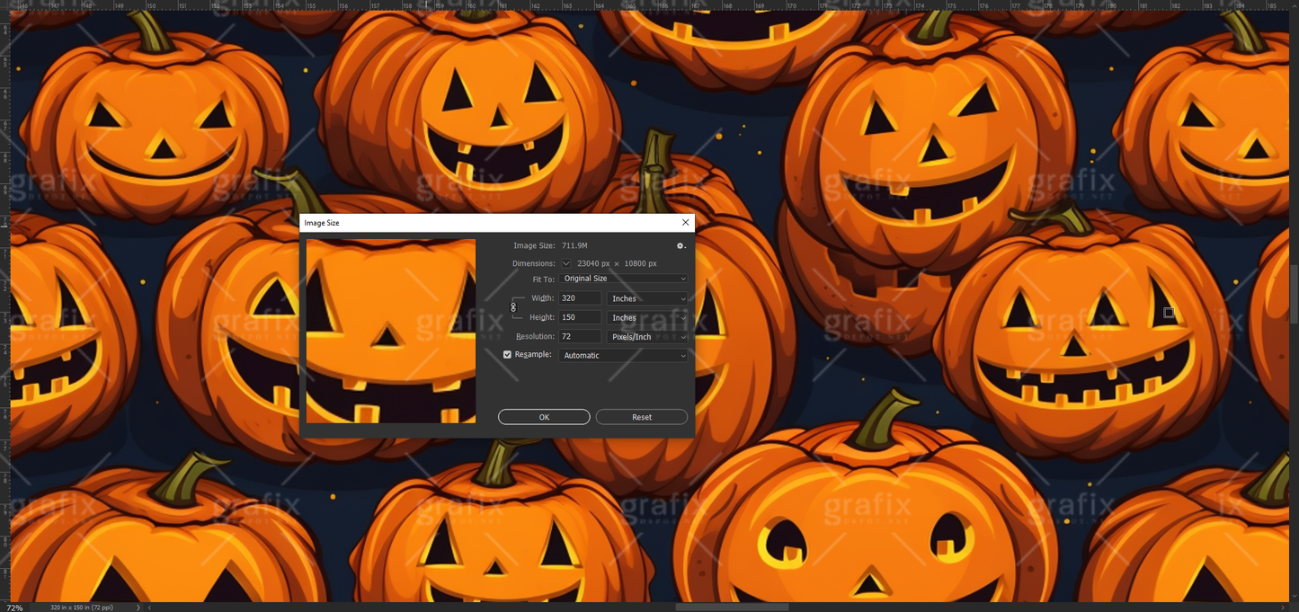Select the Height input field showing 150
Image resolution: width=1299 pixels, height=612 pixels.
coord(580,317)
